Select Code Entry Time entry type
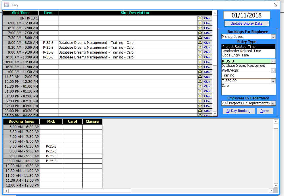This screenshot has width=284, height=196. pos(248,55)
